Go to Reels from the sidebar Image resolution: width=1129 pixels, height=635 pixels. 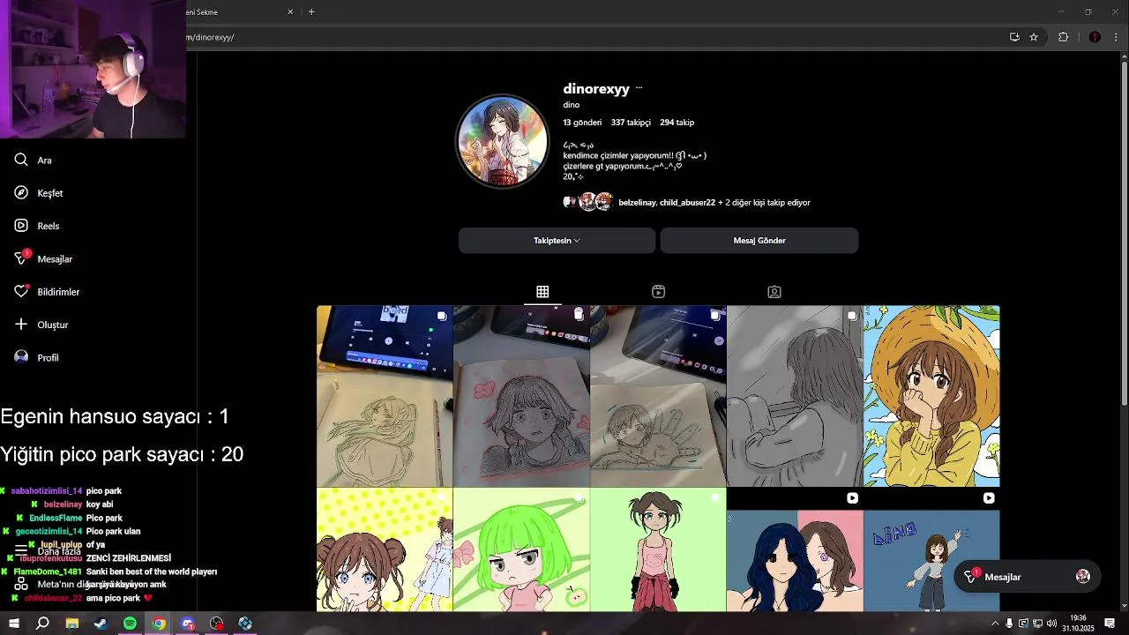pos(36,226)
